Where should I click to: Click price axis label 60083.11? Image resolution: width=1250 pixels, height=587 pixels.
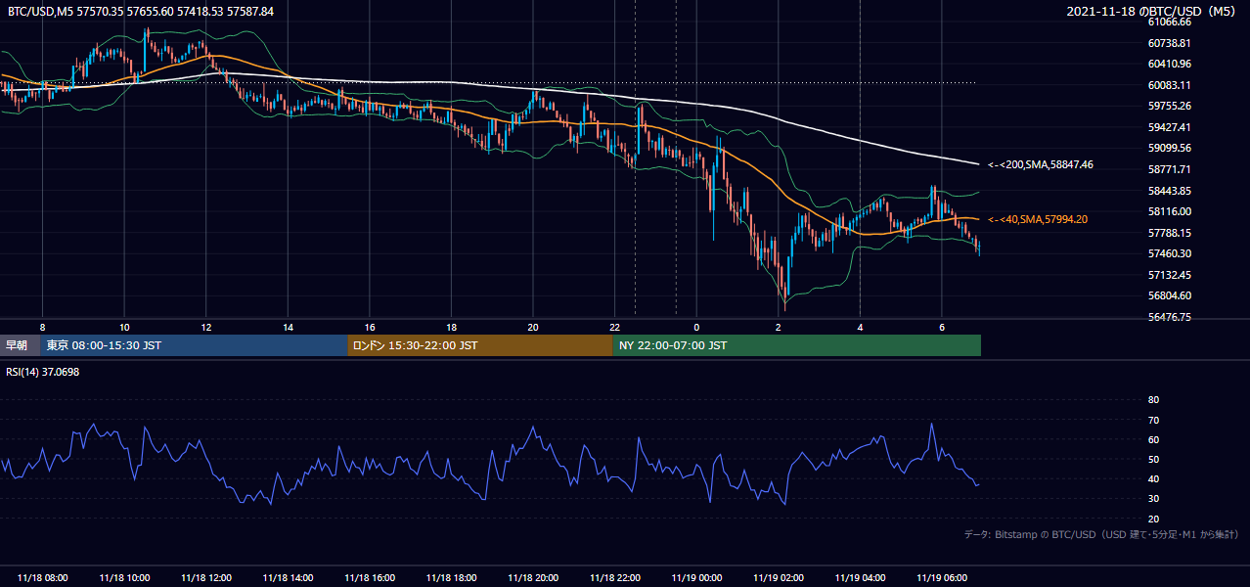coord(1169,85)
